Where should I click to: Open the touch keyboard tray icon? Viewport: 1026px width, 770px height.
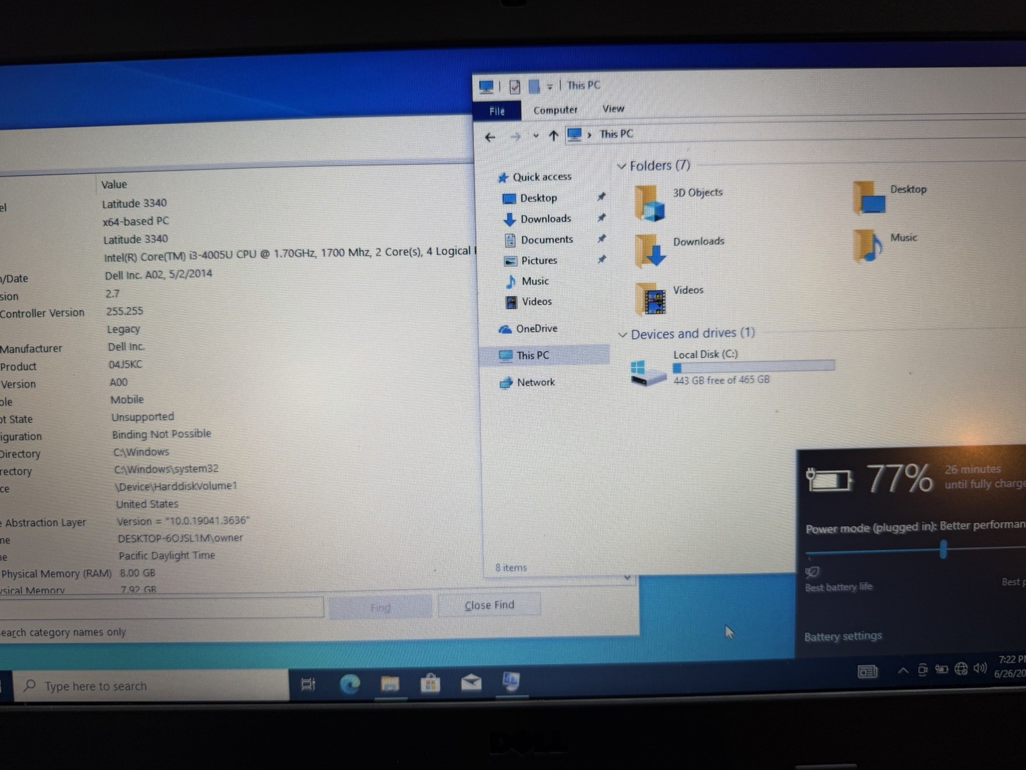[868, 671]
